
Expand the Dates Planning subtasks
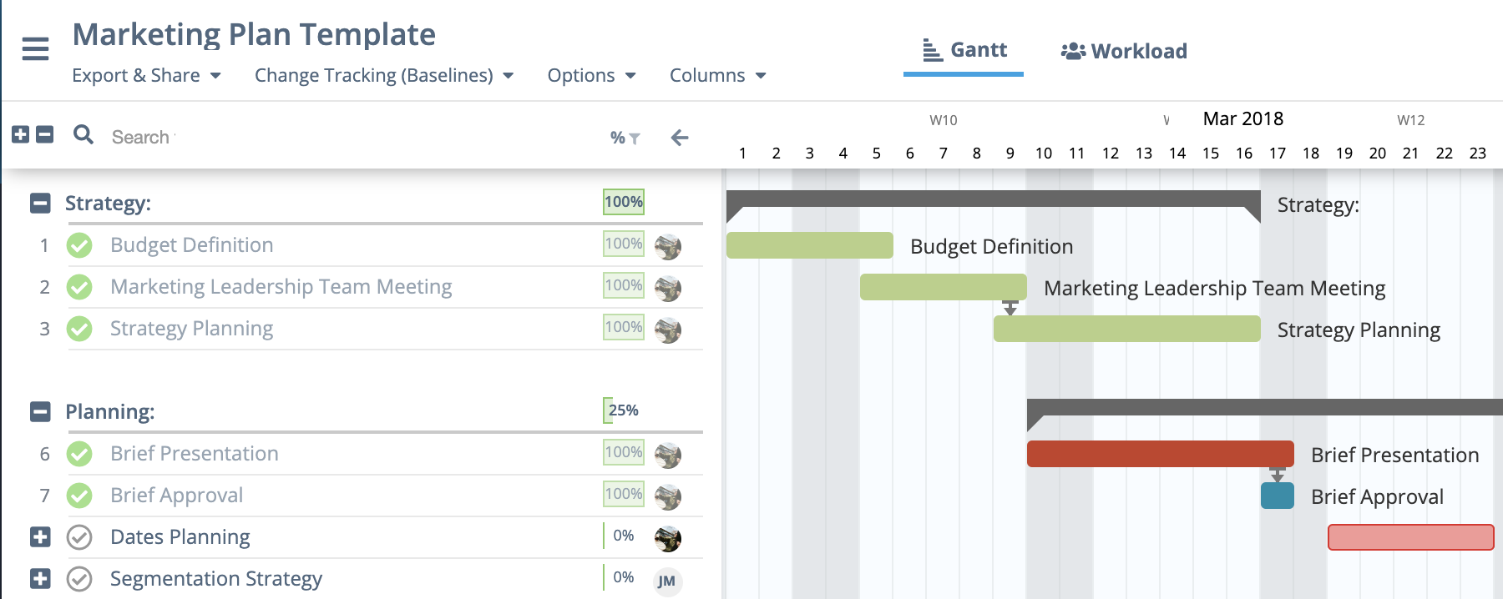pyautogui.click(x=40, y=536)
